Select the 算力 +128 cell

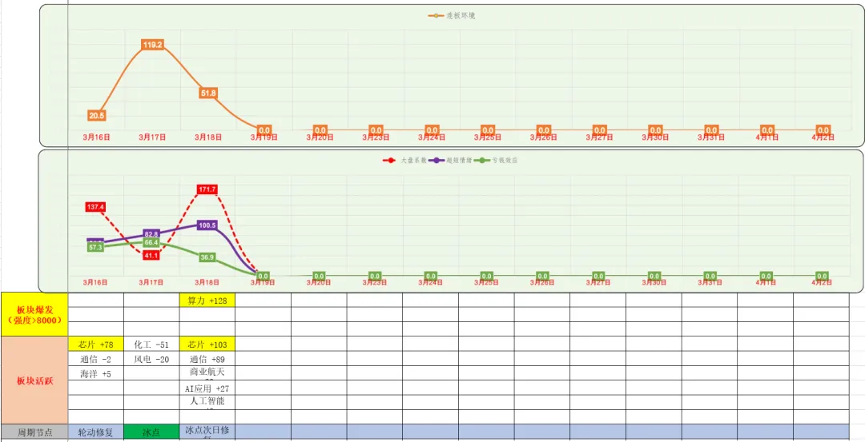207,300
